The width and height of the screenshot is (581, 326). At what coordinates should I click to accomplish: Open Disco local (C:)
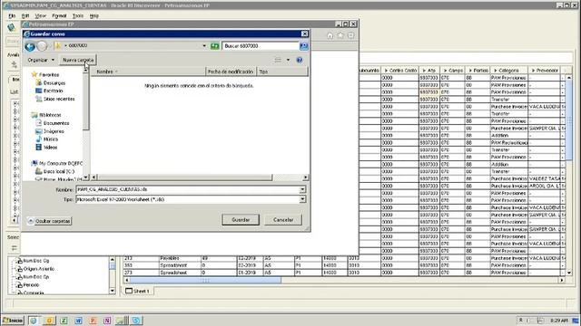[59, 171]
